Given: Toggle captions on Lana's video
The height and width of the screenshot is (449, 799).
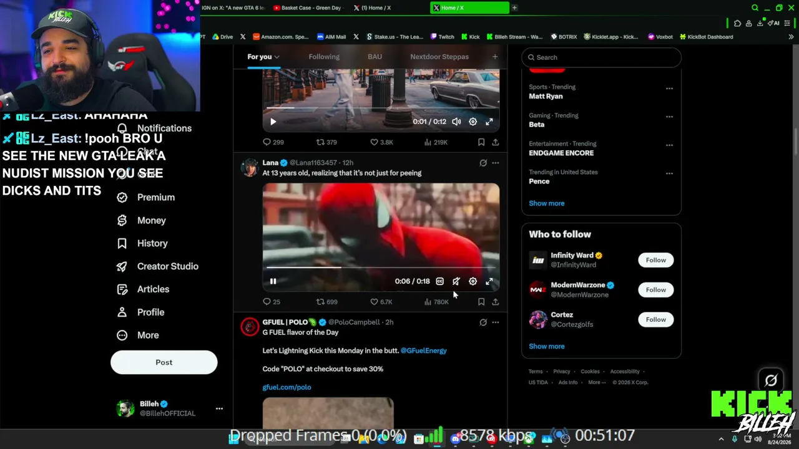Looking at the screenshot, I should coord(439,281).
